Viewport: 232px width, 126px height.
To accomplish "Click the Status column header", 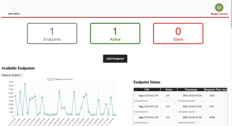I will pos(169,89).
